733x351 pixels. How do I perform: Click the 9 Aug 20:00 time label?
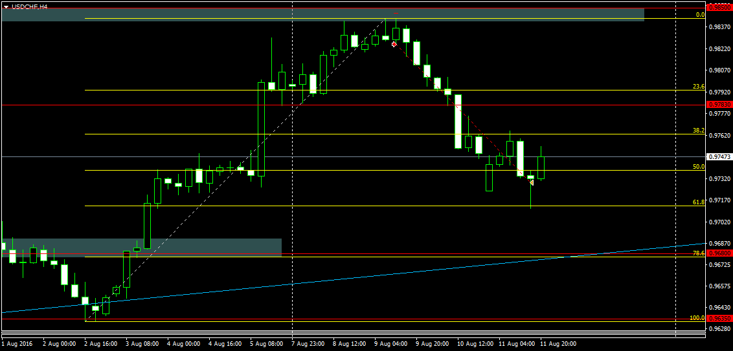click(433, 343)
